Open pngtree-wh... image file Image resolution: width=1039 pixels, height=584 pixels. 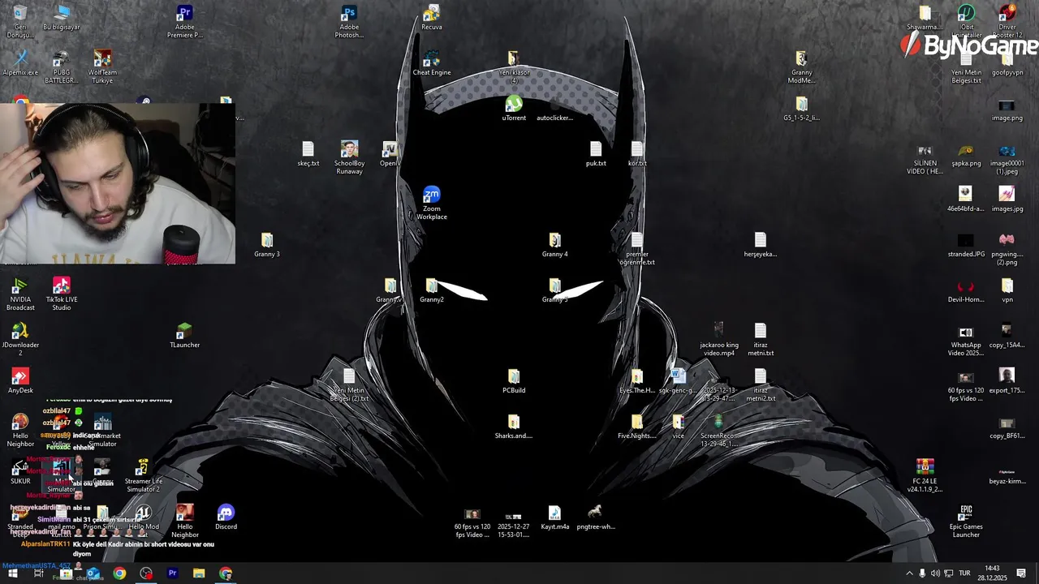pos(596,517)
